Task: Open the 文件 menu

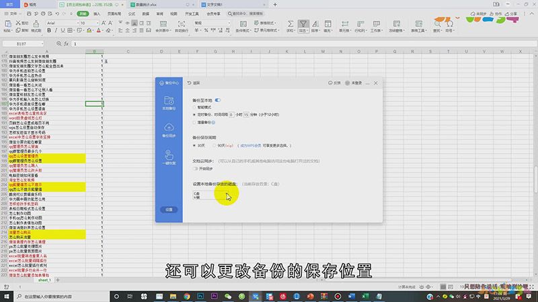Action: pyautogui.click(x=11, y=13)
